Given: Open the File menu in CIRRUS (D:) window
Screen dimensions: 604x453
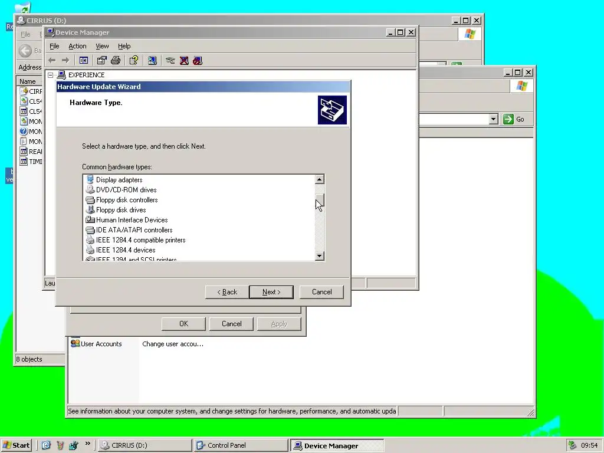Looking at the screenshot, I should click(25, 34).
